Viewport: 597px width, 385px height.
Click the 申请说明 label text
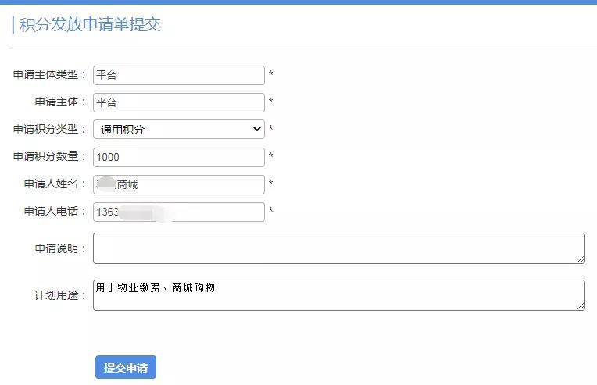pyautogui.click(x=61, y=249)
